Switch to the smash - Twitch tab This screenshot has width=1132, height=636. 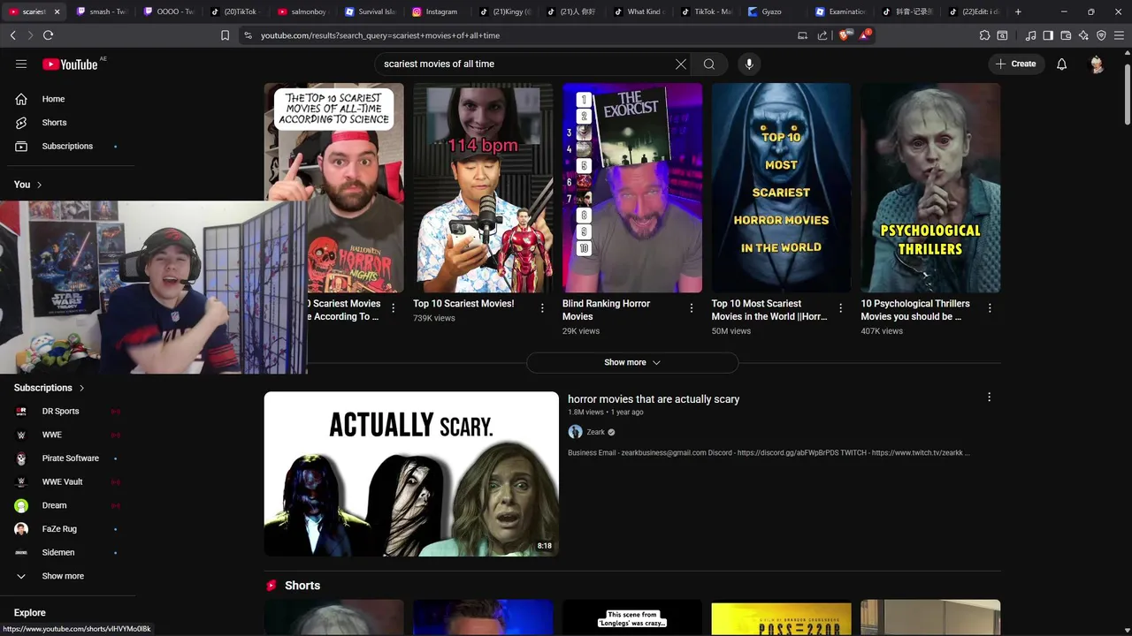click(x=101, y=11)
